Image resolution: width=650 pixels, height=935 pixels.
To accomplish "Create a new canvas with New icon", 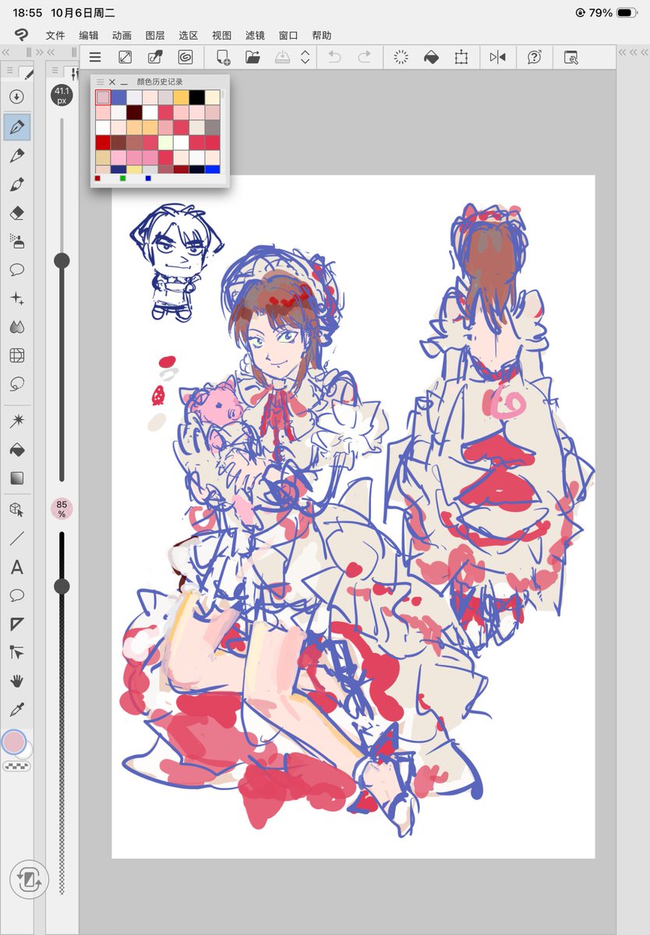I will pos(223,57).
